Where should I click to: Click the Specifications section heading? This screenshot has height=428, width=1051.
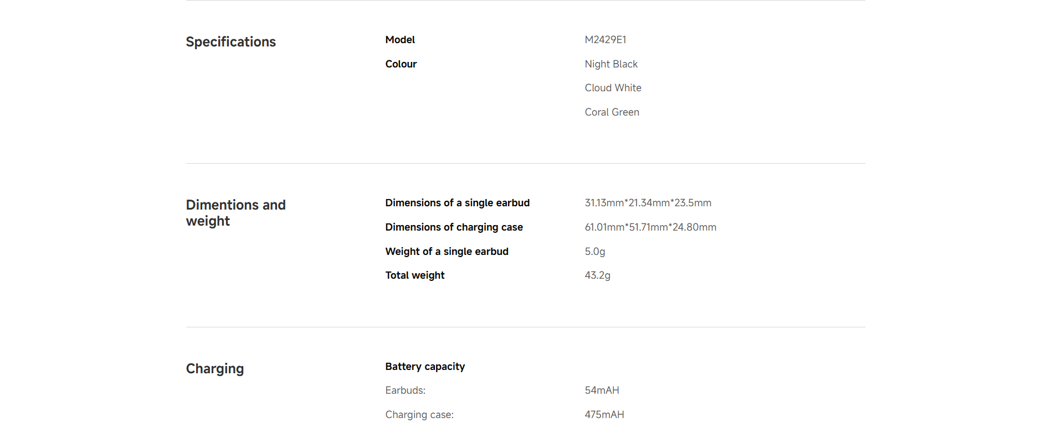230,42
